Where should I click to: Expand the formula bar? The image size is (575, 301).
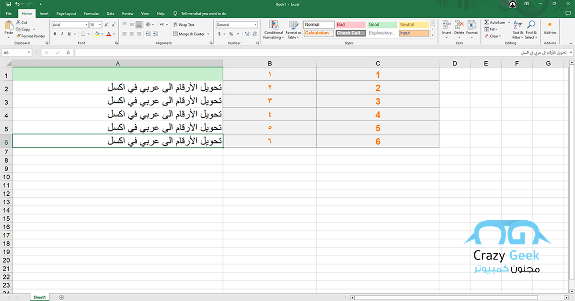click(x=570, y=53)
